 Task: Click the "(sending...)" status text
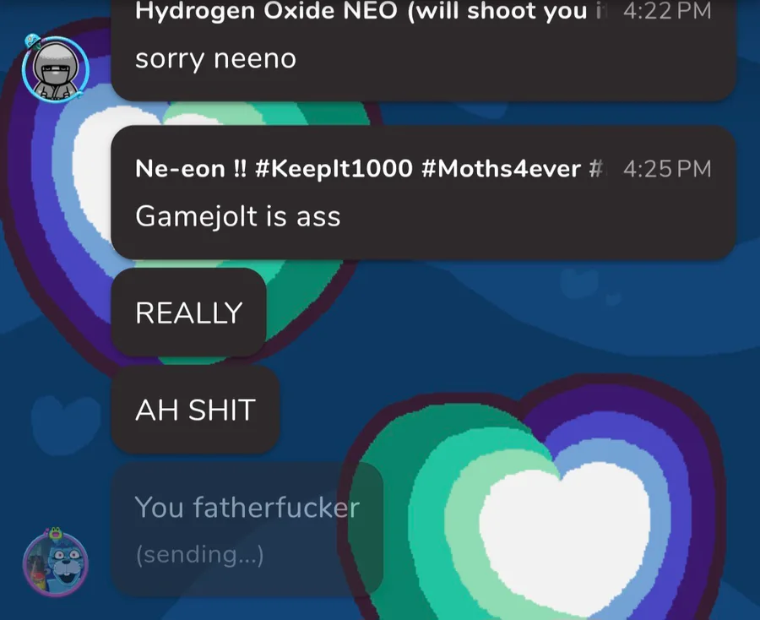coord(199,555)
